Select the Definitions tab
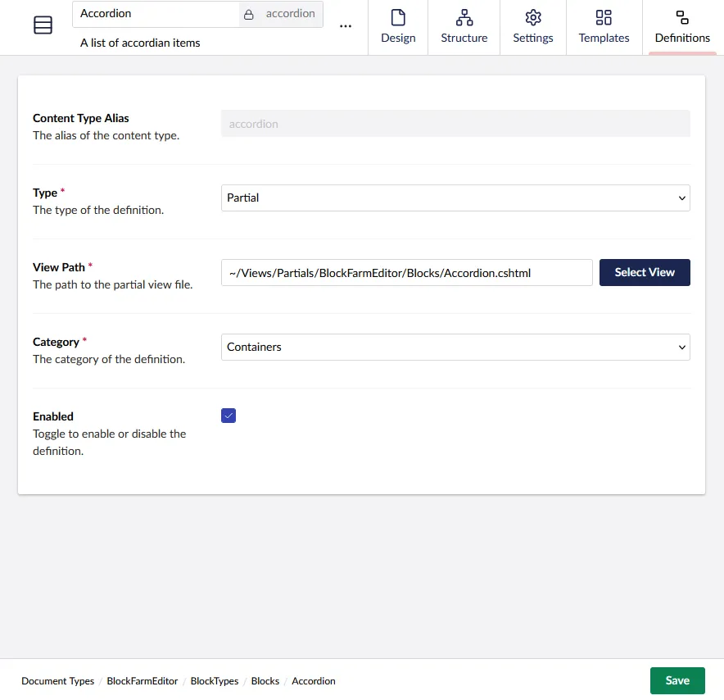 pos(682,27)
